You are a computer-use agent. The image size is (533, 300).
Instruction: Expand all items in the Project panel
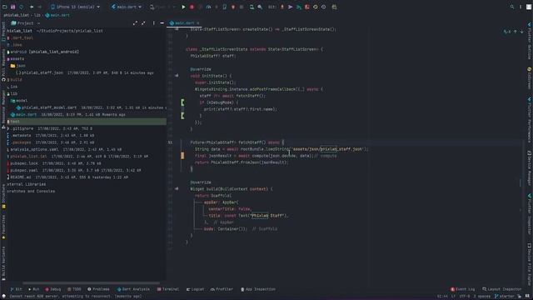(135, 23)
